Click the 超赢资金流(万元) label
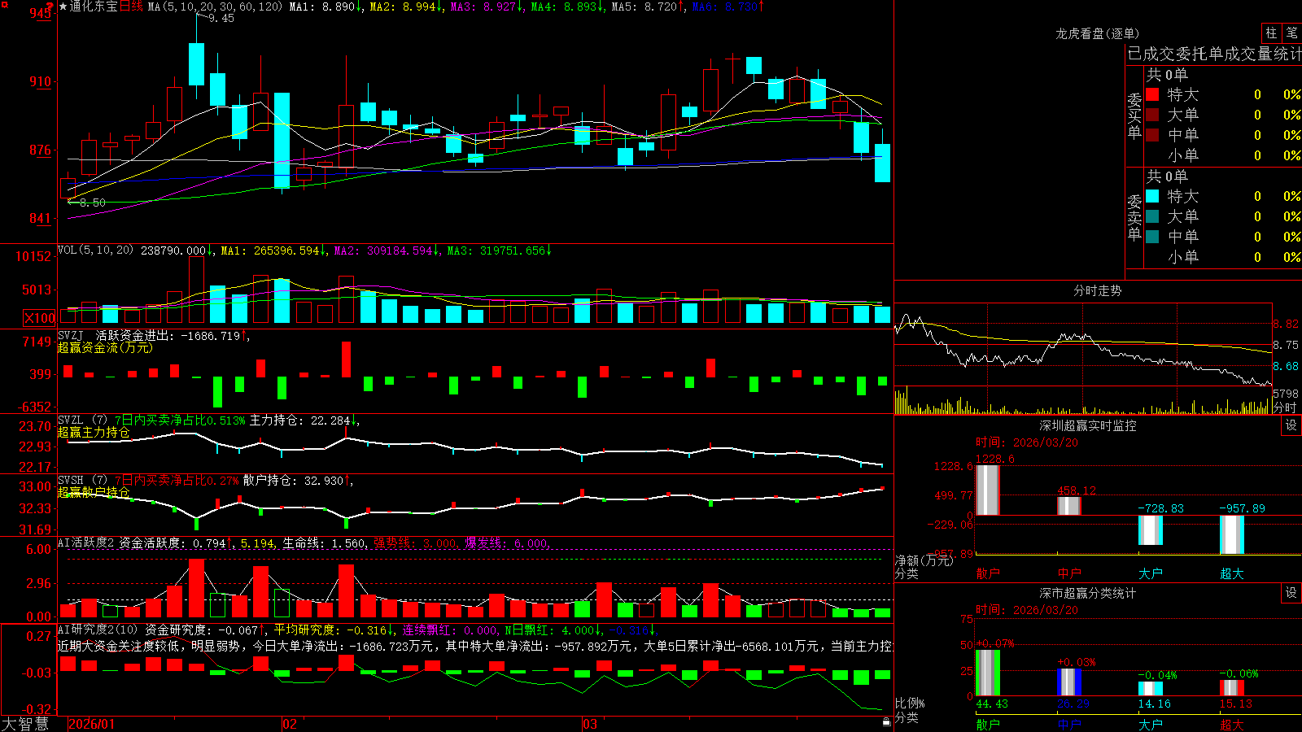 click(x=105, y=347)
